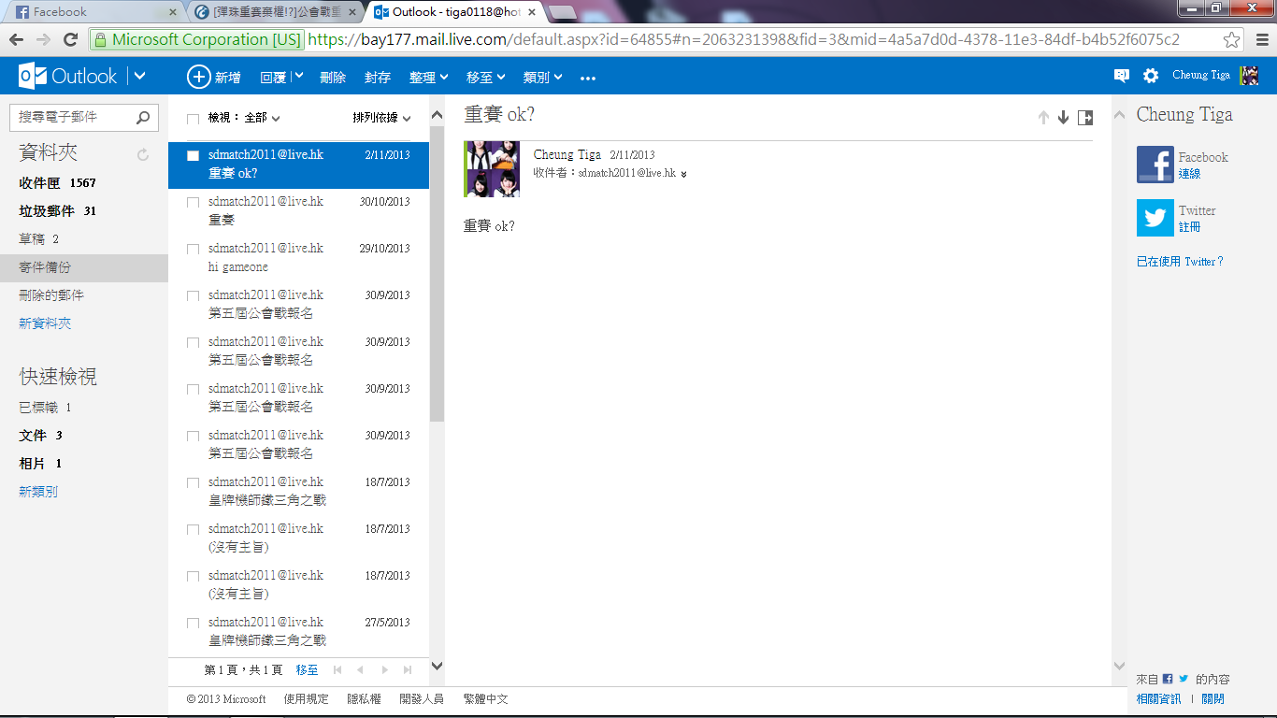Image resolution: width=1277 pixels, height=718 pixels.
Task: Click the 移至 page jump link in pagination
Action: tap(307, 670)
